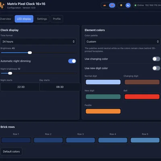Activate dark mode moon icon
Screen dimensions: 161x161
click(128, 5)
